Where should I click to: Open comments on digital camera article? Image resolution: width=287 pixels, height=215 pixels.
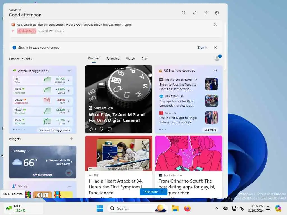110,129
